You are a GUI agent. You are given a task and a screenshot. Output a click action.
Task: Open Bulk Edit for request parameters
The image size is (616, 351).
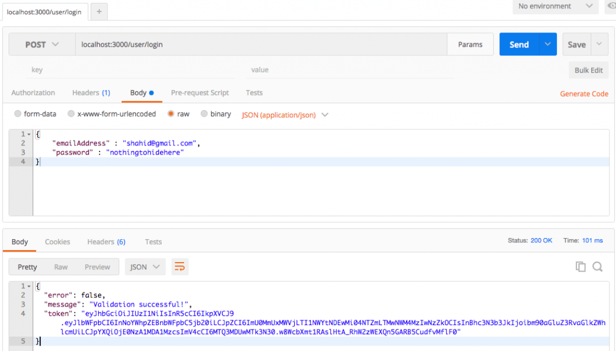click(588, 70)
